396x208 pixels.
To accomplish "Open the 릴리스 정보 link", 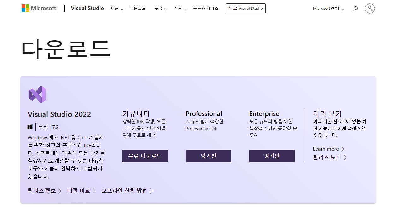I will coord(44,191).
